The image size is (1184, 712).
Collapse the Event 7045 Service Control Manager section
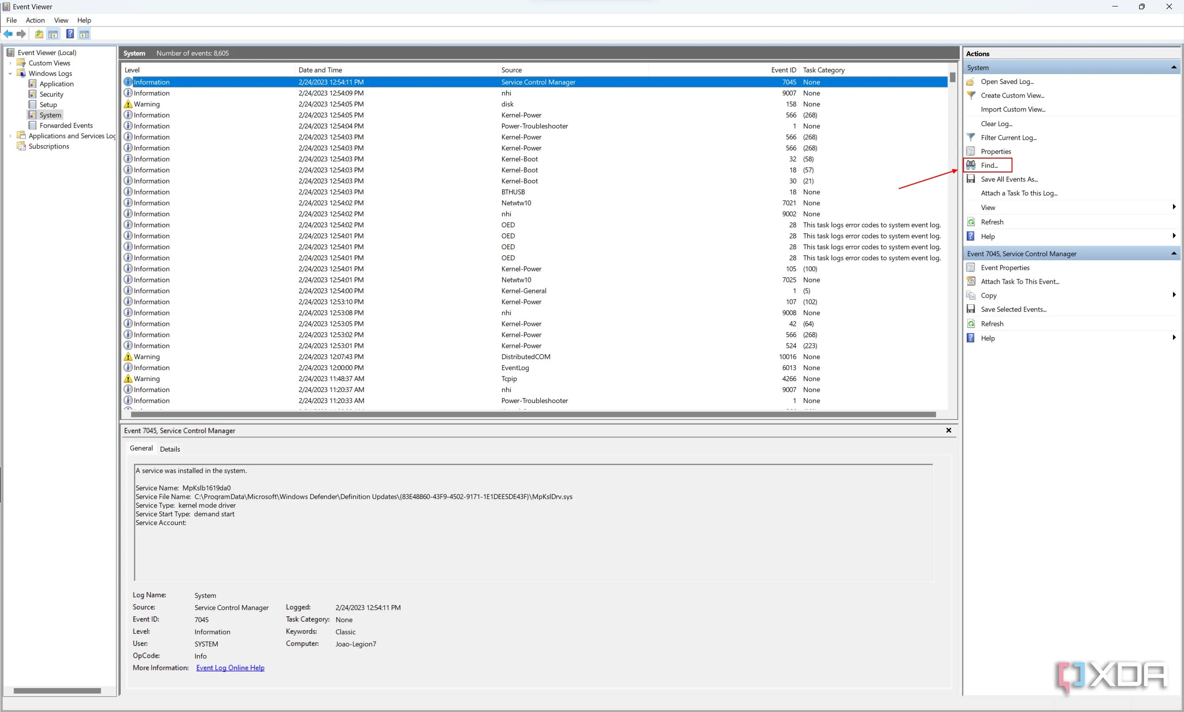pos(1173,253)
